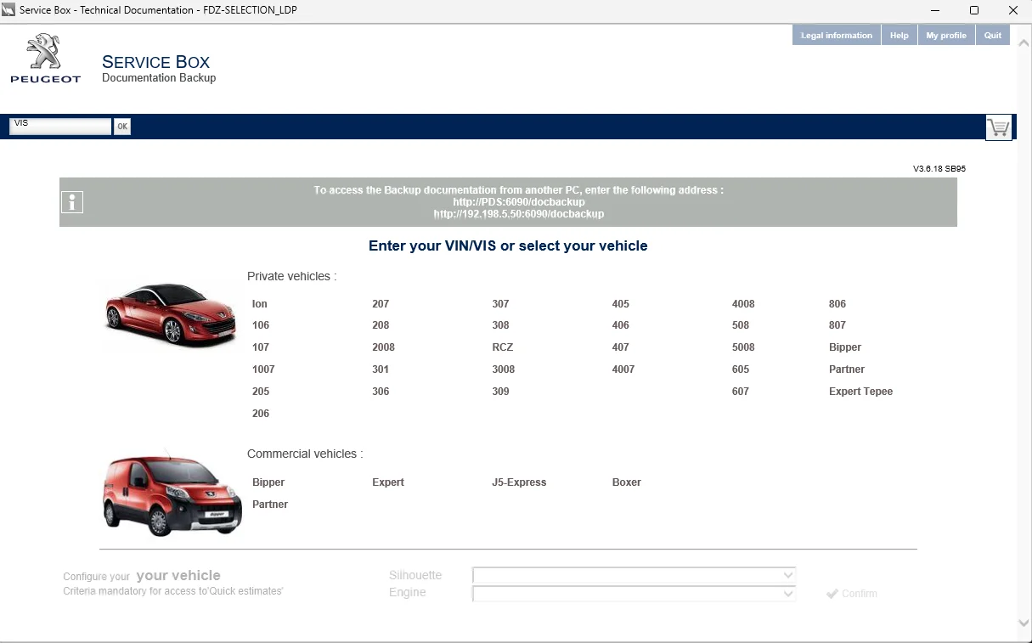Open the Silhouette dropdown
Viewport: 1032px width, 643px height.
[634, 575]
